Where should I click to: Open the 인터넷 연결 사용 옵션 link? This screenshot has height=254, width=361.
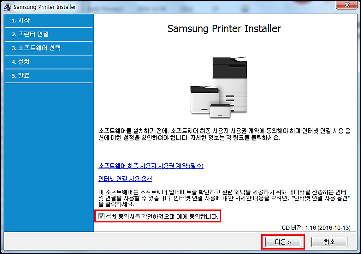coord(125,179)
